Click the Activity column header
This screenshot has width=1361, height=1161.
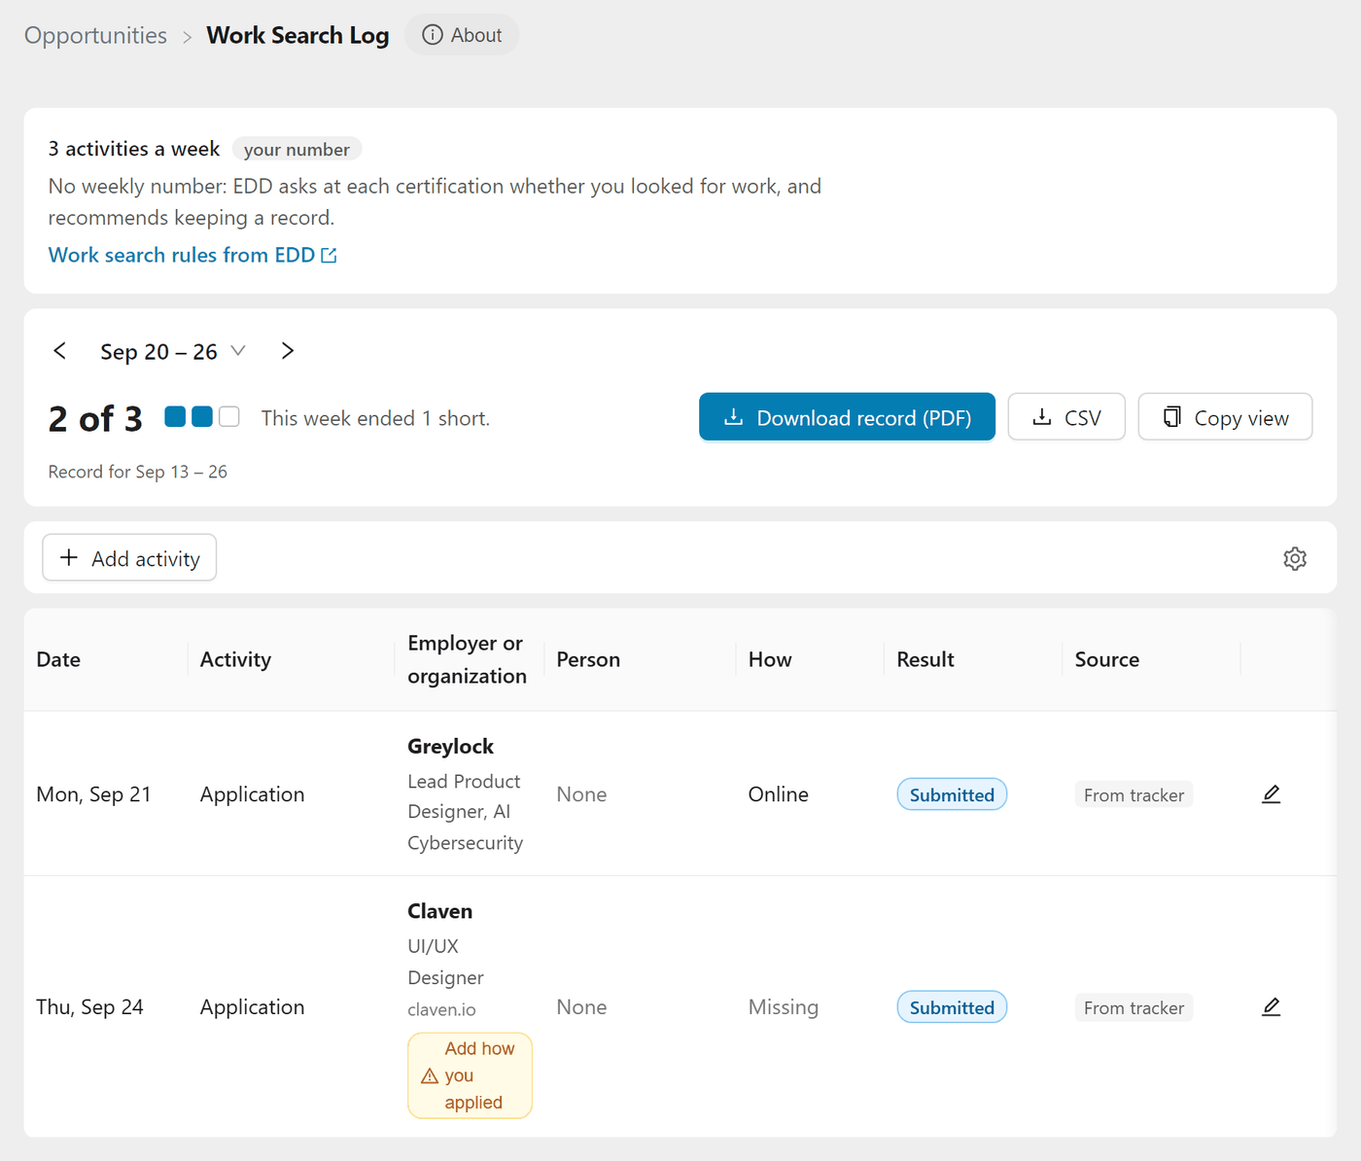pyautogui.click(x=235, y=659)
